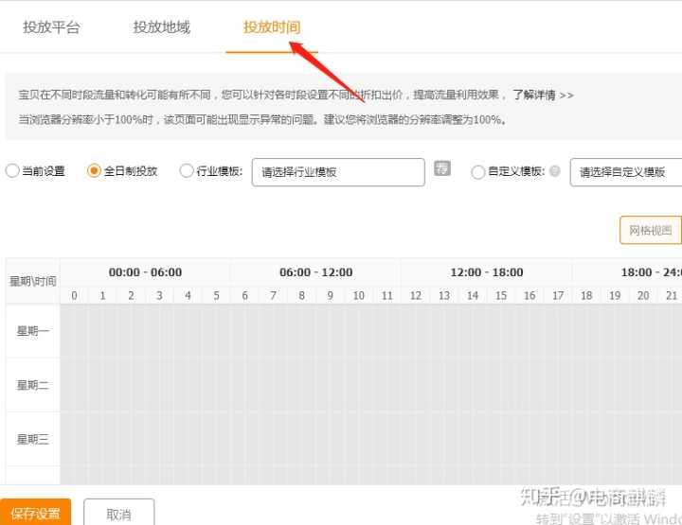Select the 星期二 row label
682x525 pixels.
point(33,385)
